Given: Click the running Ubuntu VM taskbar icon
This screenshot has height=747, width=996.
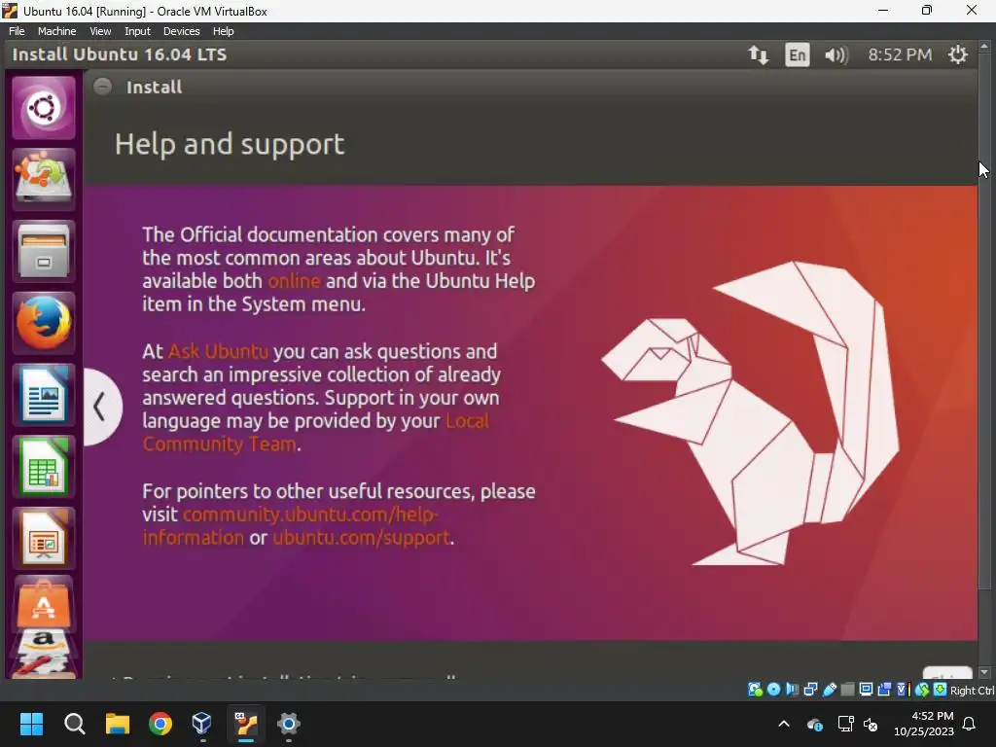Looking at the screenshot, I should (x=246, y=724).
